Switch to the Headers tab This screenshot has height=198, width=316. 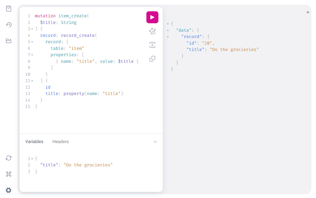click(x=61, y=141)
